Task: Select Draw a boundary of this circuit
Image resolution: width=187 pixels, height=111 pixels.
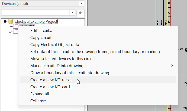Action: (x=70, y=73)
